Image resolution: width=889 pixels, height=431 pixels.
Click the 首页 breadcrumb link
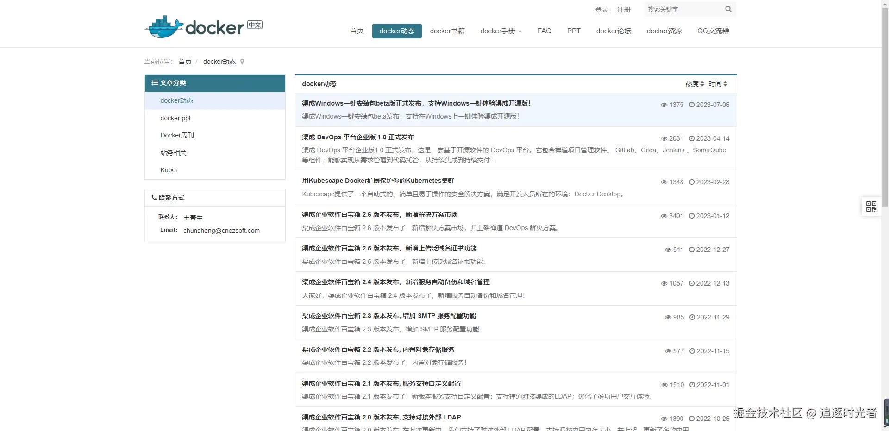point(185,62)
